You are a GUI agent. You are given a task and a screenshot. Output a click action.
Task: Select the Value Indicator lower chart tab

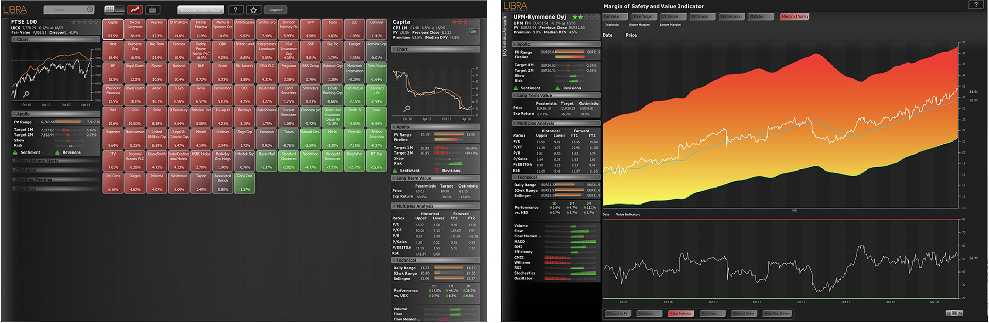681,313
